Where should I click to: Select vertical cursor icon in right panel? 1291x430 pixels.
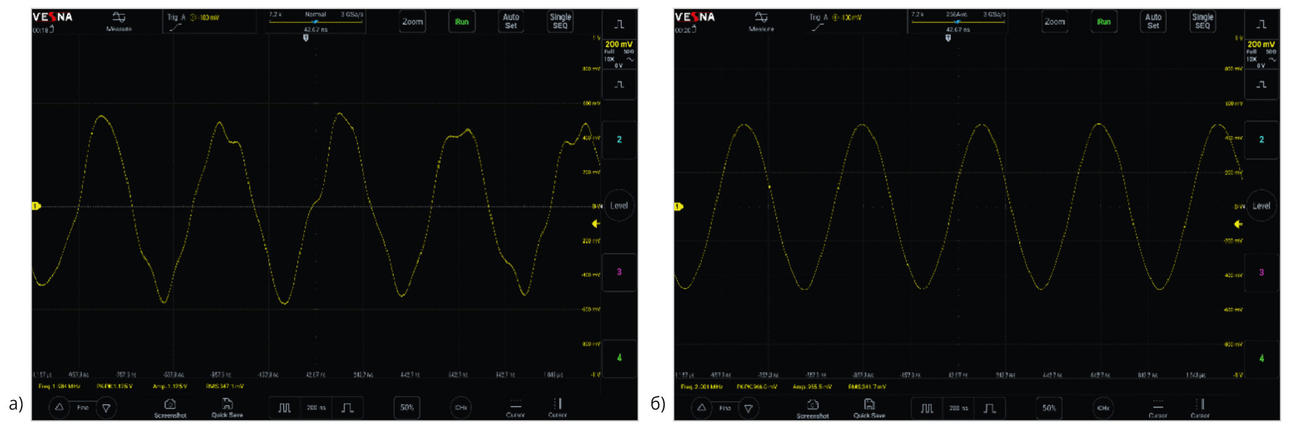tap(1201, 407)
